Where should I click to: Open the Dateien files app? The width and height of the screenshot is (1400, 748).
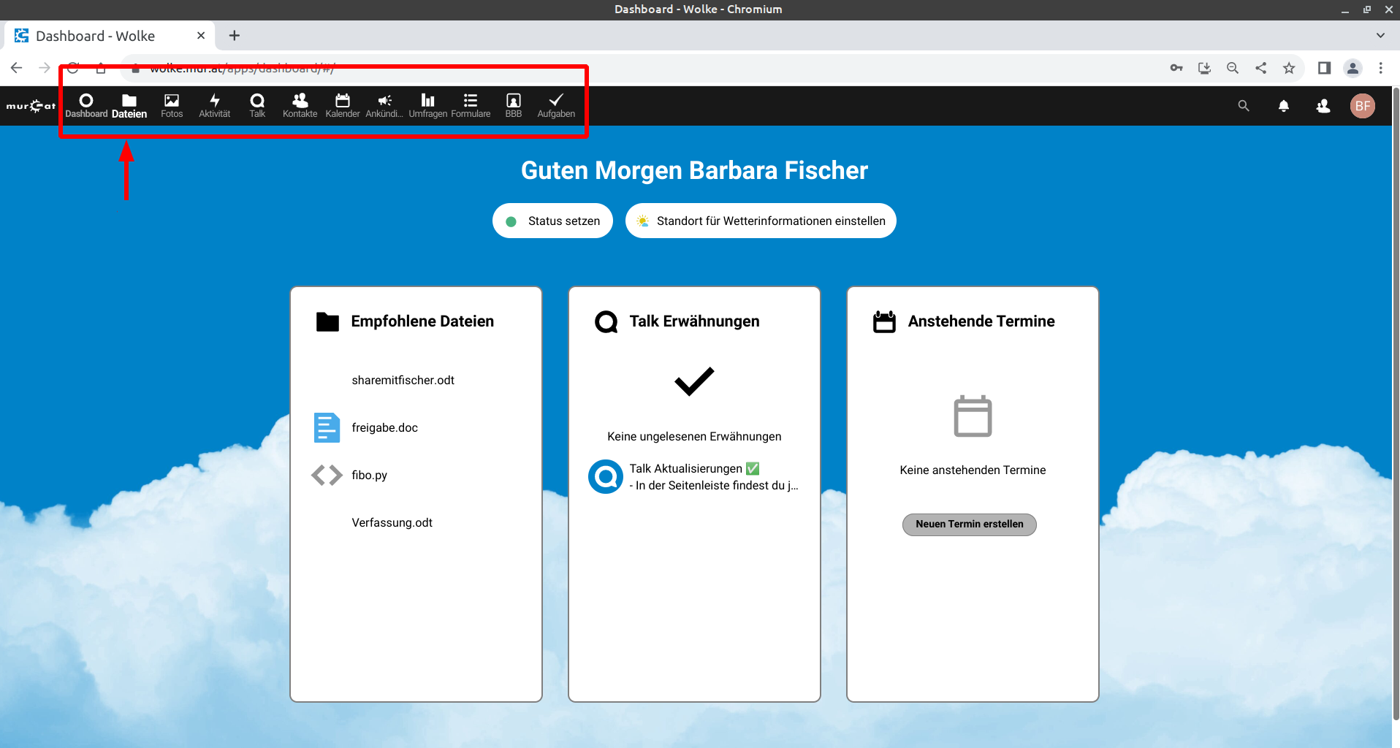coord(129,105)
